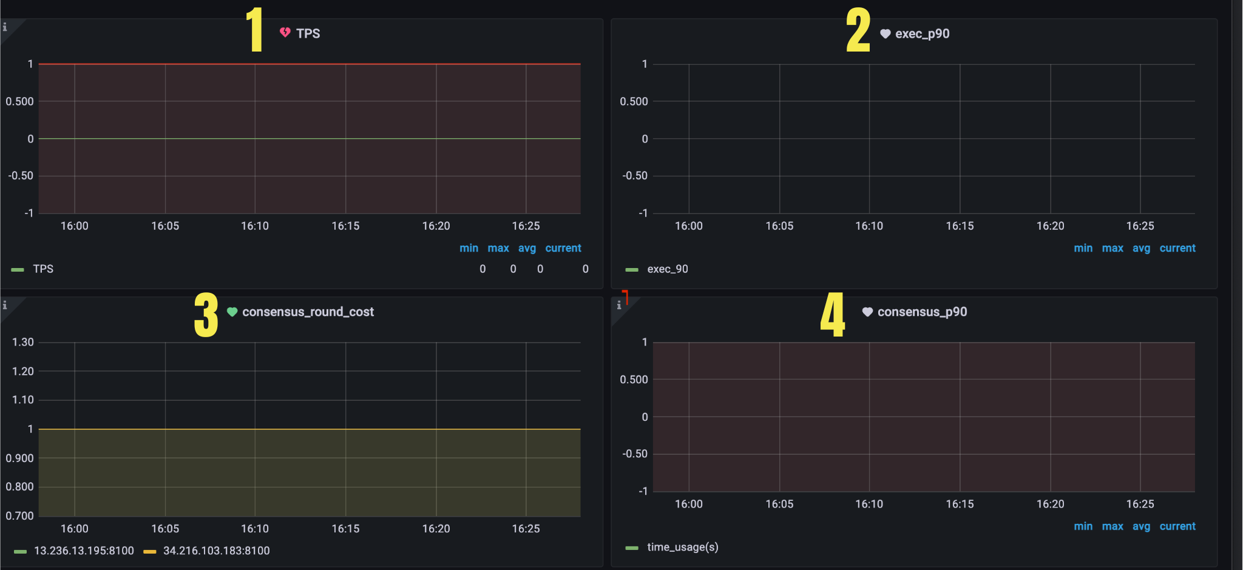
Task: Toggle the exec_90 series in the legend
Action: pos(667,269)
